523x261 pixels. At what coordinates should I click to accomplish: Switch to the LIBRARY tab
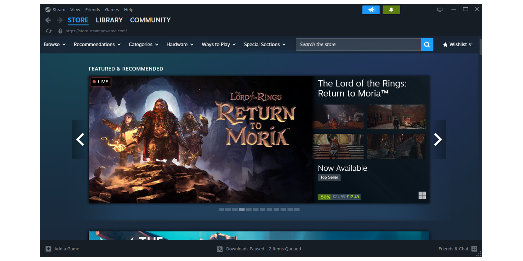[x=109, y=20]
